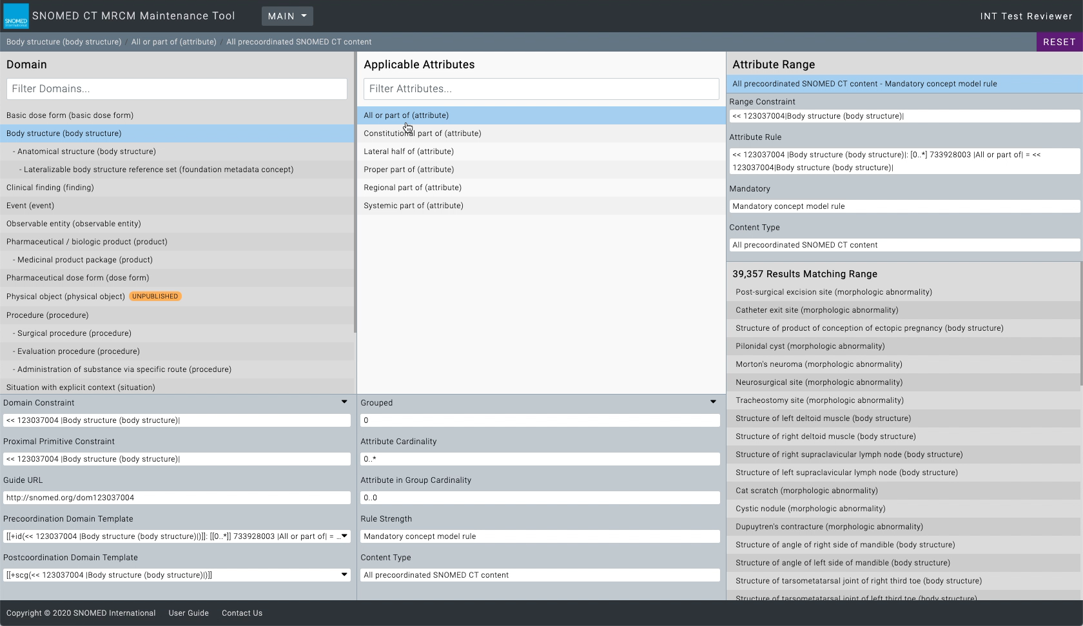This screenshot has height=626, width=1083.
Task: Select Constitutional part of attribute
Action: 541,133
